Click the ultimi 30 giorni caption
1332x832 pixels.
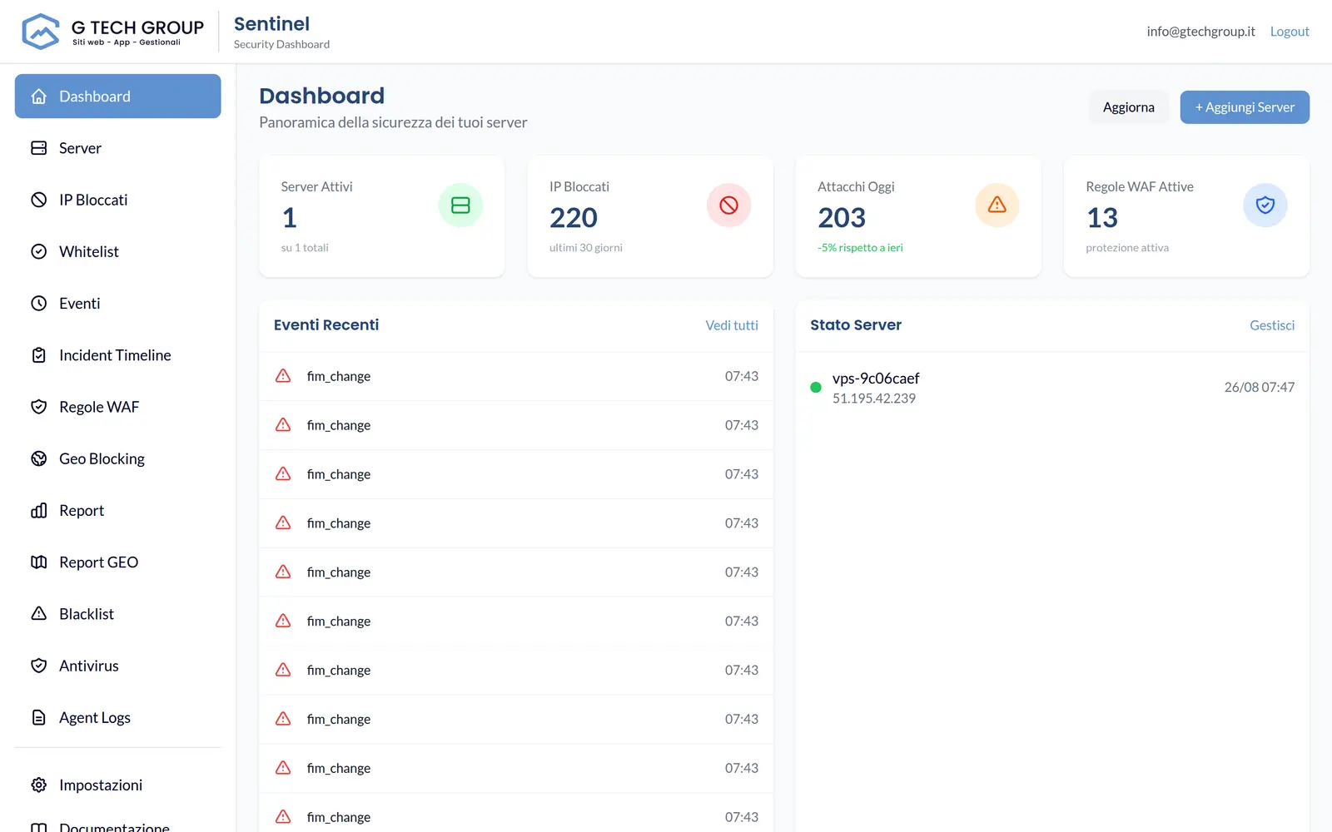coord(586,248)
